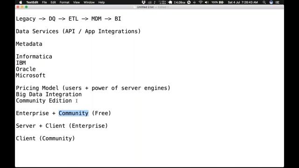Click the Untitled 2.txt document title

pos(145,7)
